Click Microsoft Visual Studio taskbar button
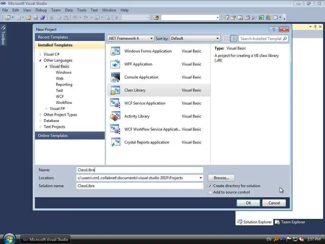Screen dimensions: 325x244 tap(45, 239)
